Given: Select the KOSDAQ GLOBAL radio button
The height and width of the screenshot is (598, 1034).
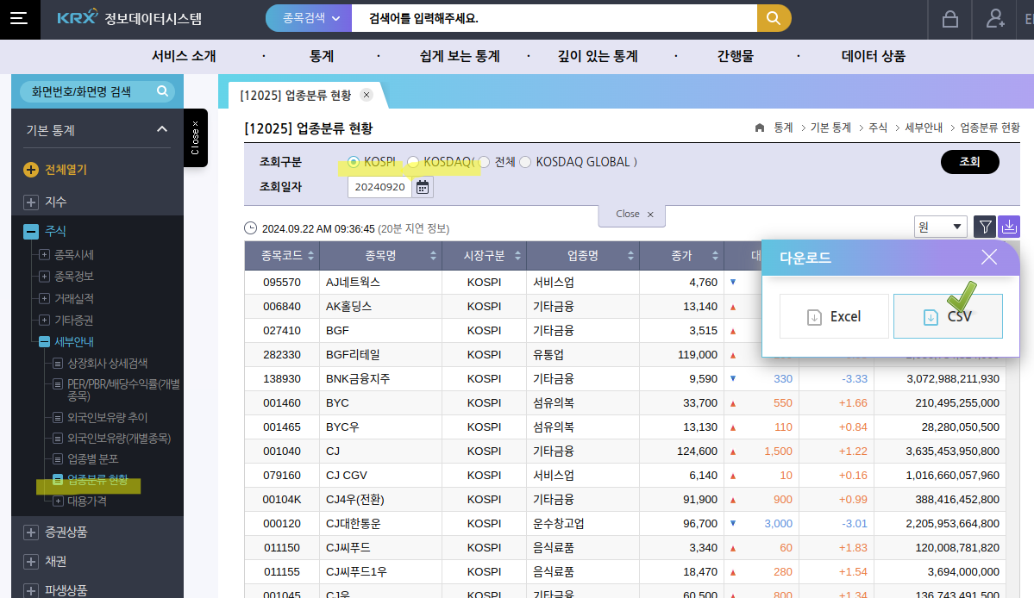Looking at the screenshot, I should 525,162.
